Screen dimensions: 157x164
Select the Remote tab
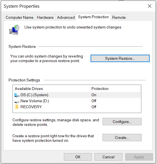coord(119,17)
